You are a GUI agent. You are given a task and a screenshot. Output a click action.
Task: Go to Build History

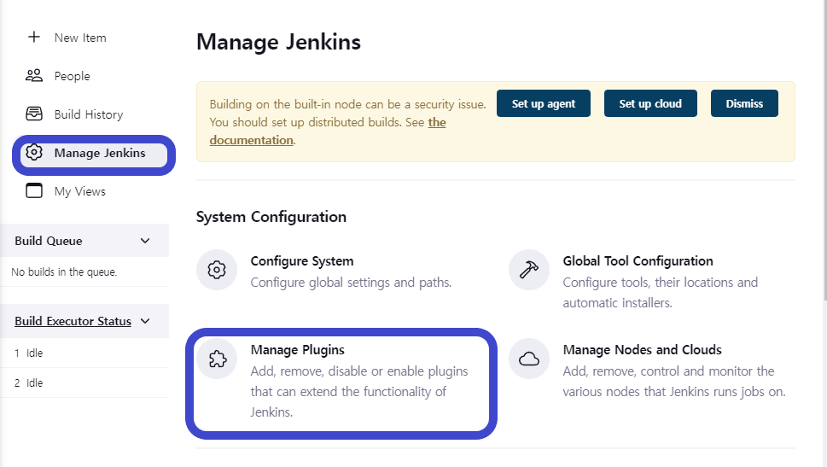89,114
